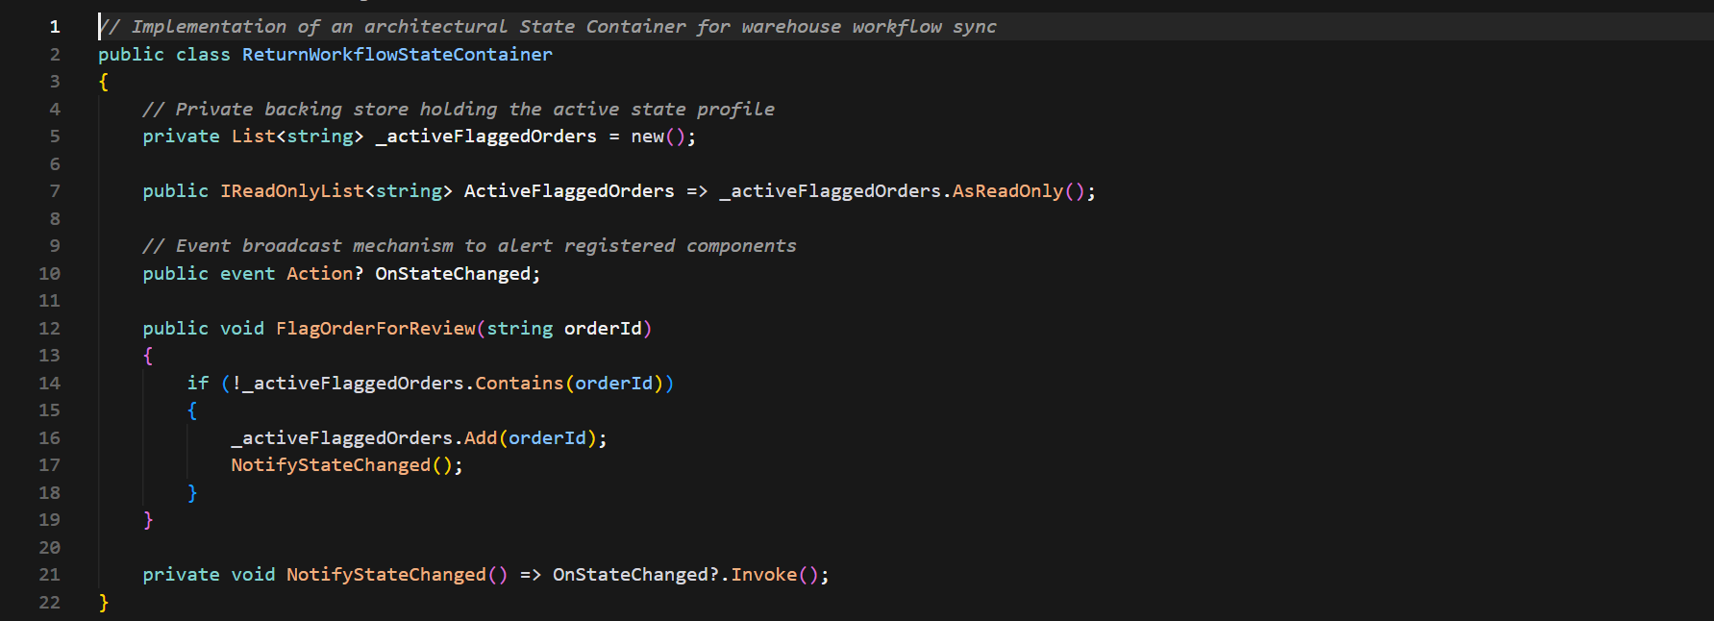Image resolution: width=1714 pixels, height=621 pixels.
Task: Click the Event broadcast mechanism comment
Action: coord(469,246)
